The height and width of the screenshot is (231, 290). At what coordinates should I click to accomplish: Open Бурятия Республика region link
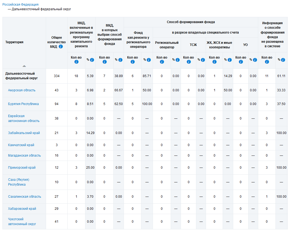coord(23,104)
